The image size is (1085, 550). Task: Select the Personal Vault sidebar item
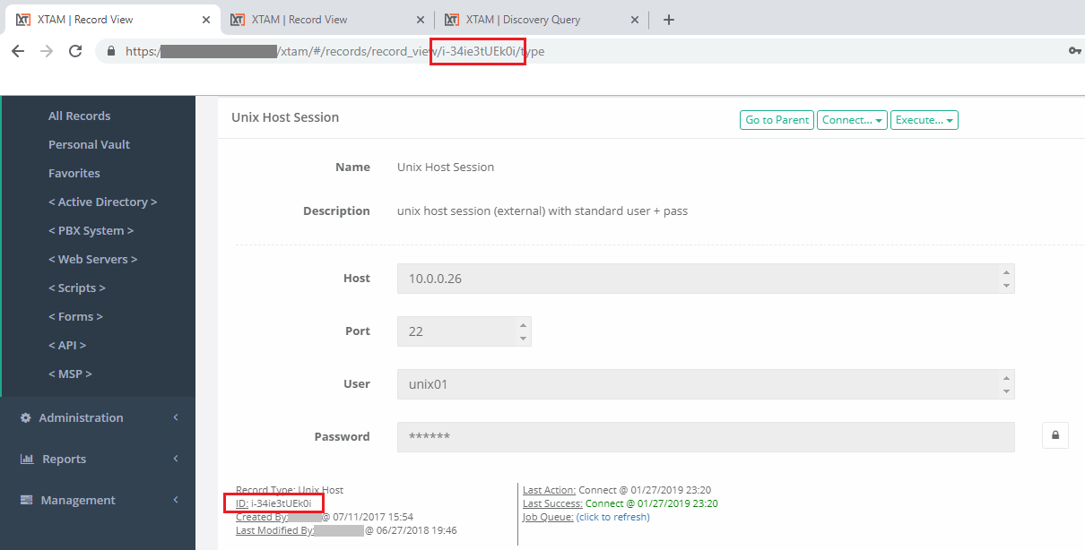(89, 144)
